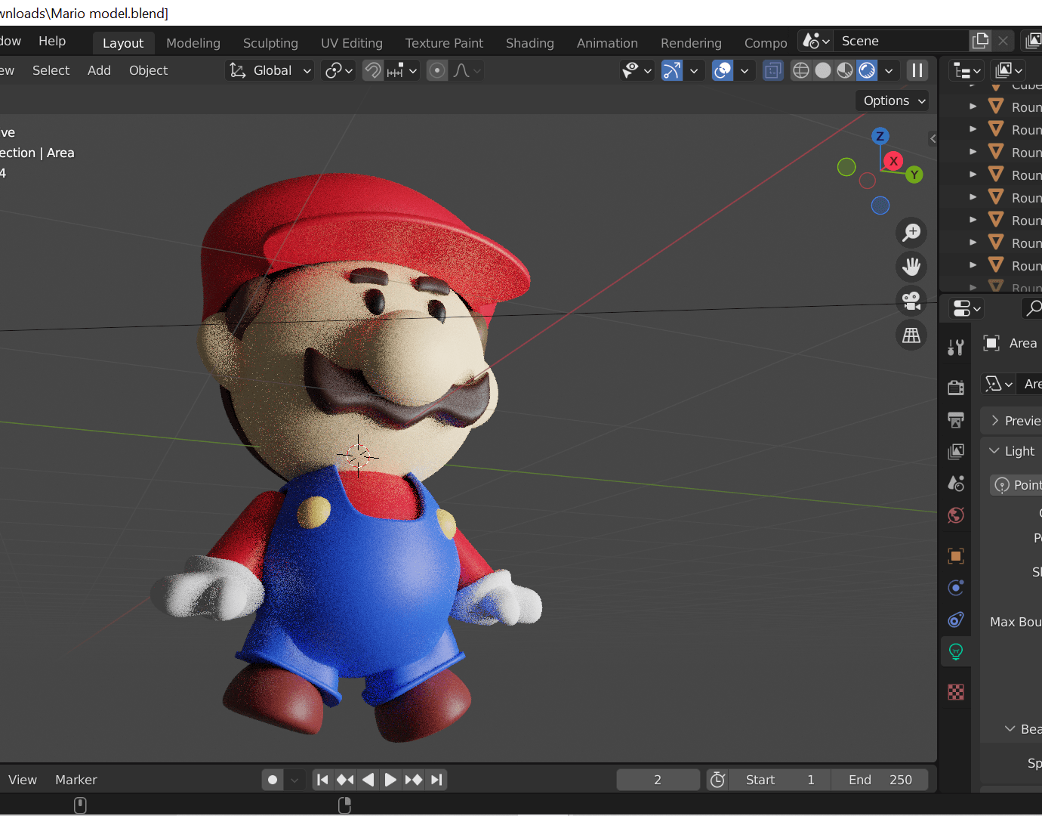Open the Tool properties tab
1042x816 pixels.
pos(956,348)
